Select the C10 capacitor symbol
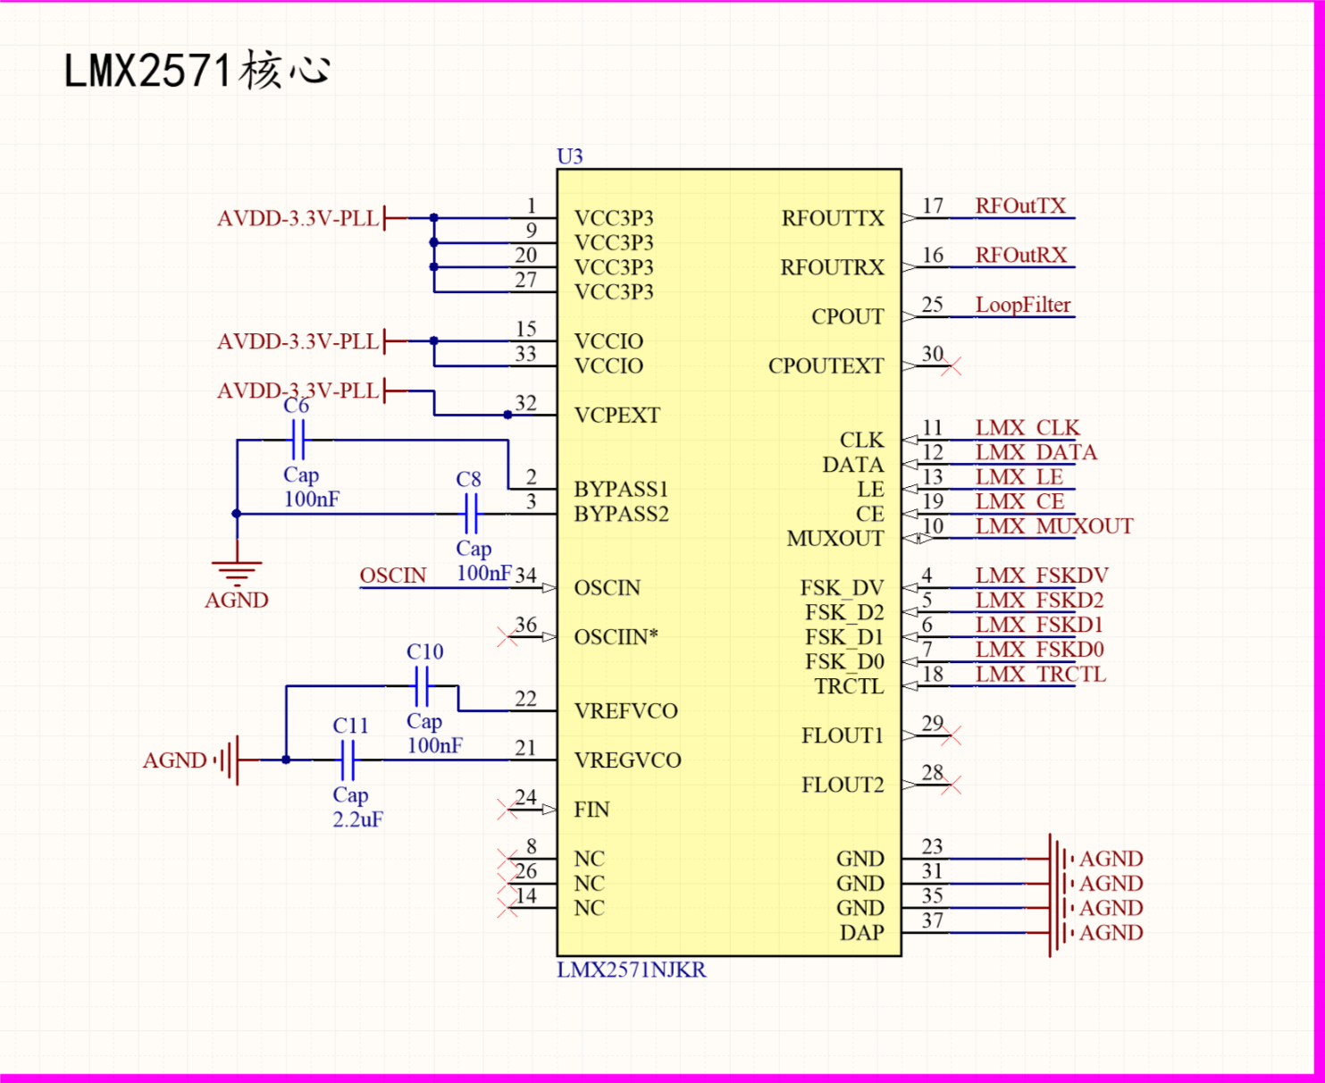This screenshot has height=1083, width=1325. tap(422, 686)
